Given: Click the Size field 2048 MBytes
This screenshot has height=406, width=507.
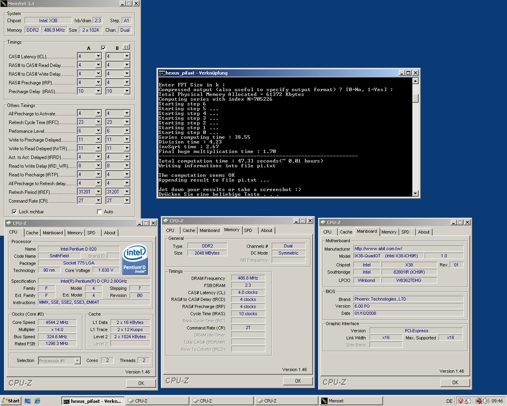Looking at the screenshot, I should [207, 253].
